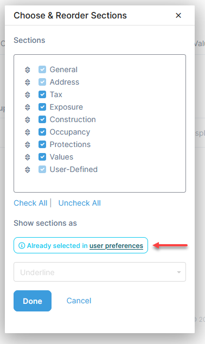This screenshot has height=344, width=205.
Task: Click the info icon in user preferences notice
Action: [x=22, y=245]
